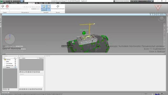Open the Help icon in the title bar
Viewport: 168px width, 95px height.
tap(151, 1)
